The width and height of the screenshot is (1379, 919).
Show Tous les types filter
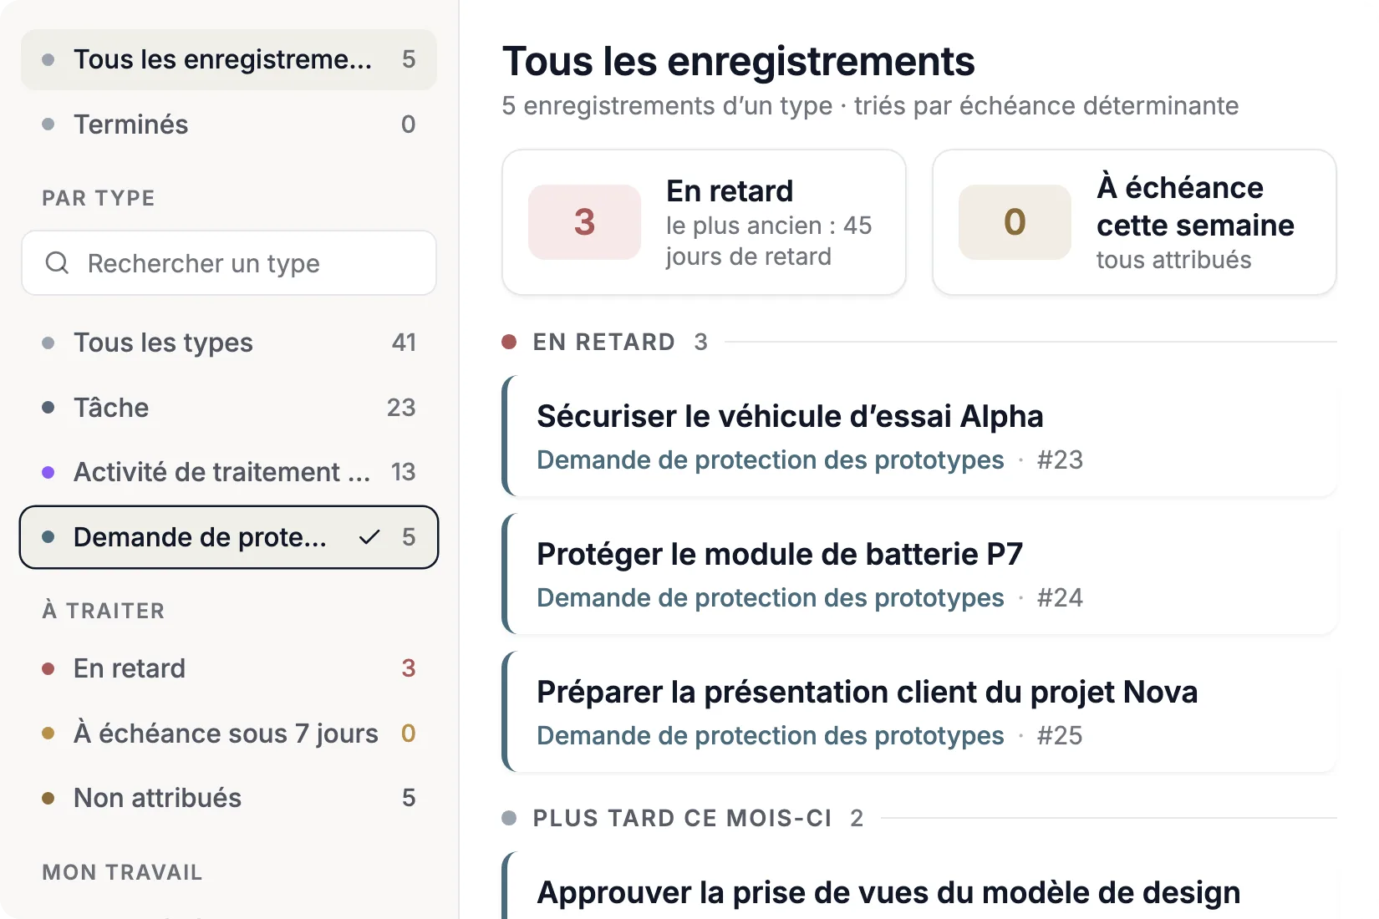tap(229, 343)
